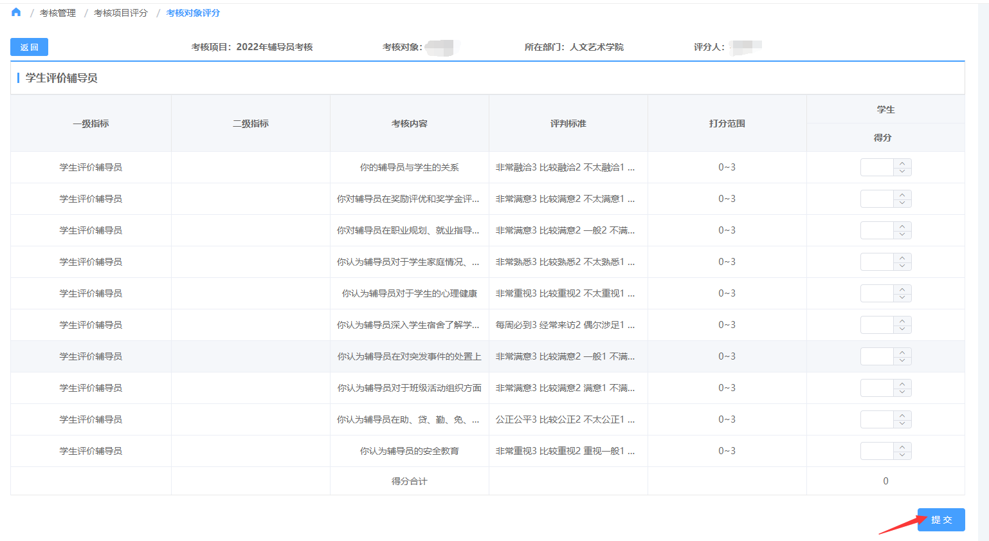This screenshot has width=989, height=541.
Task: Click 考核项目: 2022年辅导员考核 text
Action: 252,47
